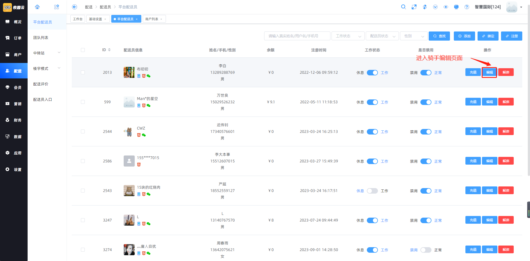The width and height of the screenshot is (530, 261).
Task: Click the blue pin icon in the top bar
Action: tap(425, 7)
